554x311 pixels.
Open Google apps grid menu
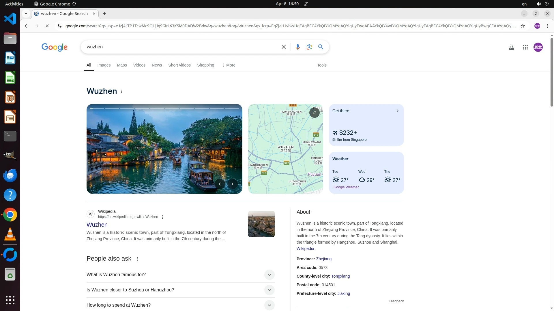525,47
